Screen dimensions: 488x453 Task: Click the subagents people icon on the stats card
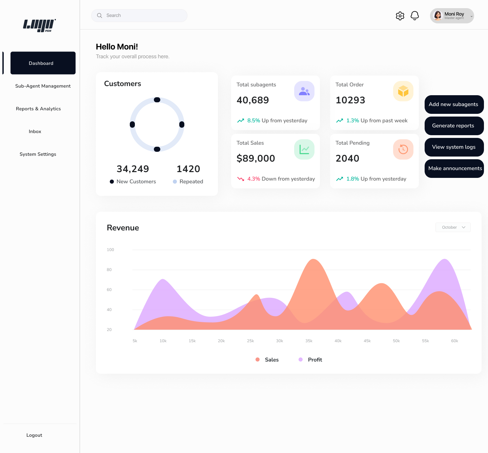pyautogui.click(x=304, y=91)
